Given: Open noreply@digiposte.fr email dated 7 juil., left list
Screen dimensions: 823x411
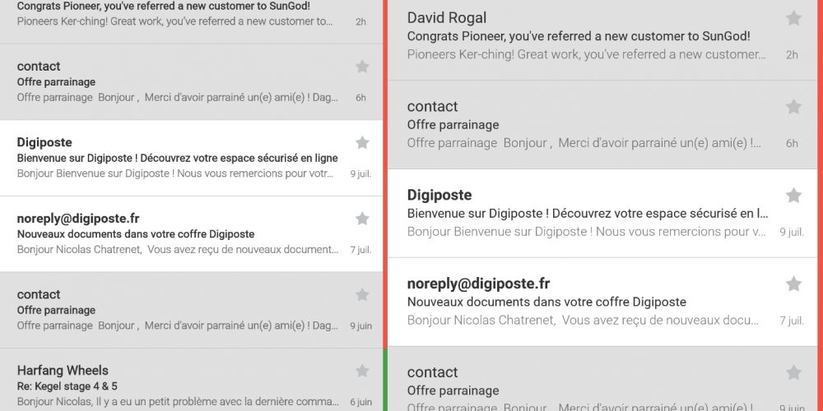Looking at the screenshot, I should (191, 234).
